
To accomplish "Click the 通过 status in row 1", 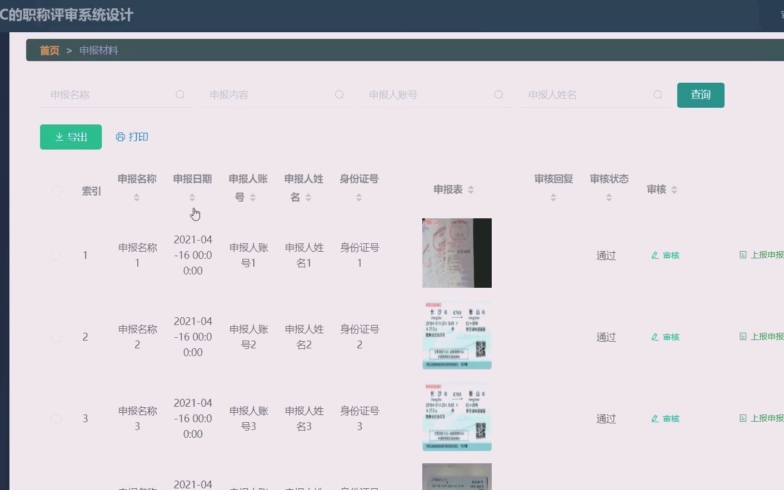I will click(x=606, y=256).
